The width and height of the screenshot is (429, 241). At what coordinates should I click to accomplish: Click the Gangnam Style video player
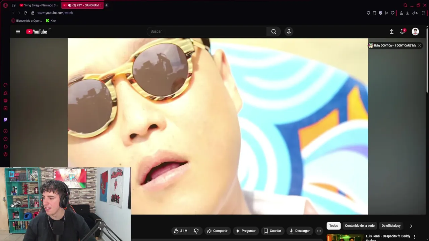coord(218,126)
